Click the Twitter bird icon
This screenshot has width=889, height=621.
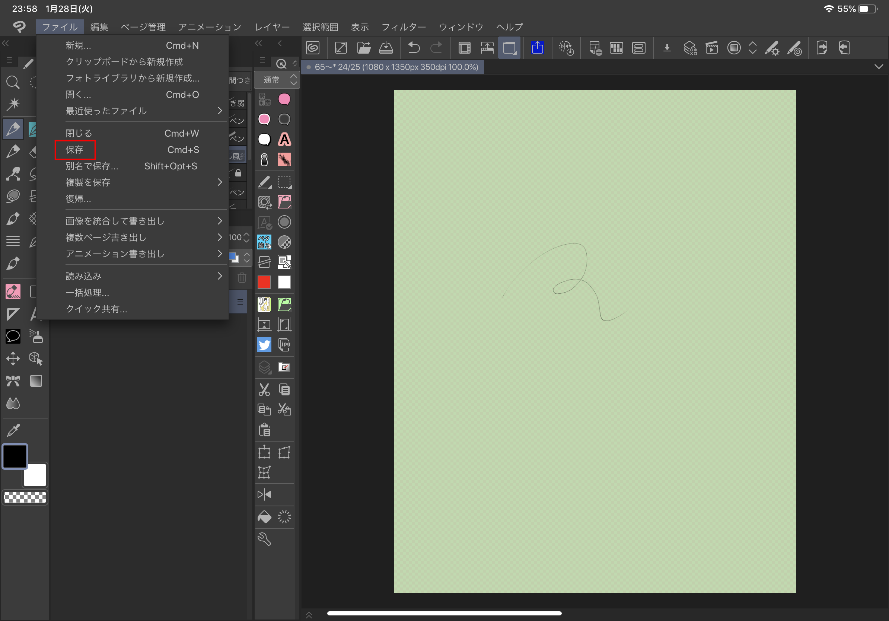click(264, 345)
